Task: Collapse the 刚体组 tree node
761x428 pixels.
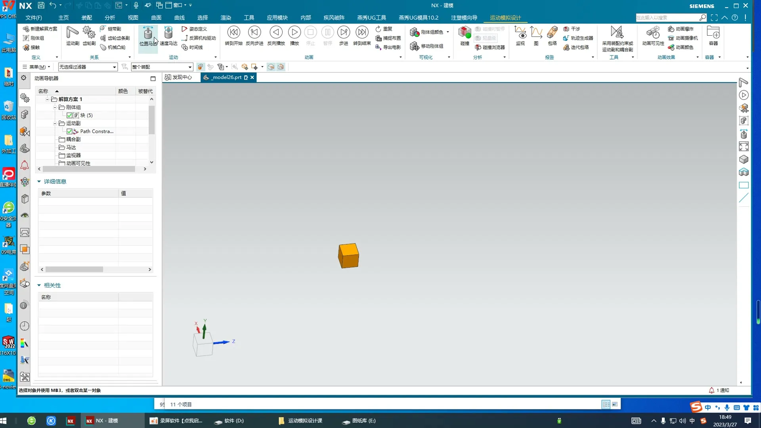Action: pos(55,107)
